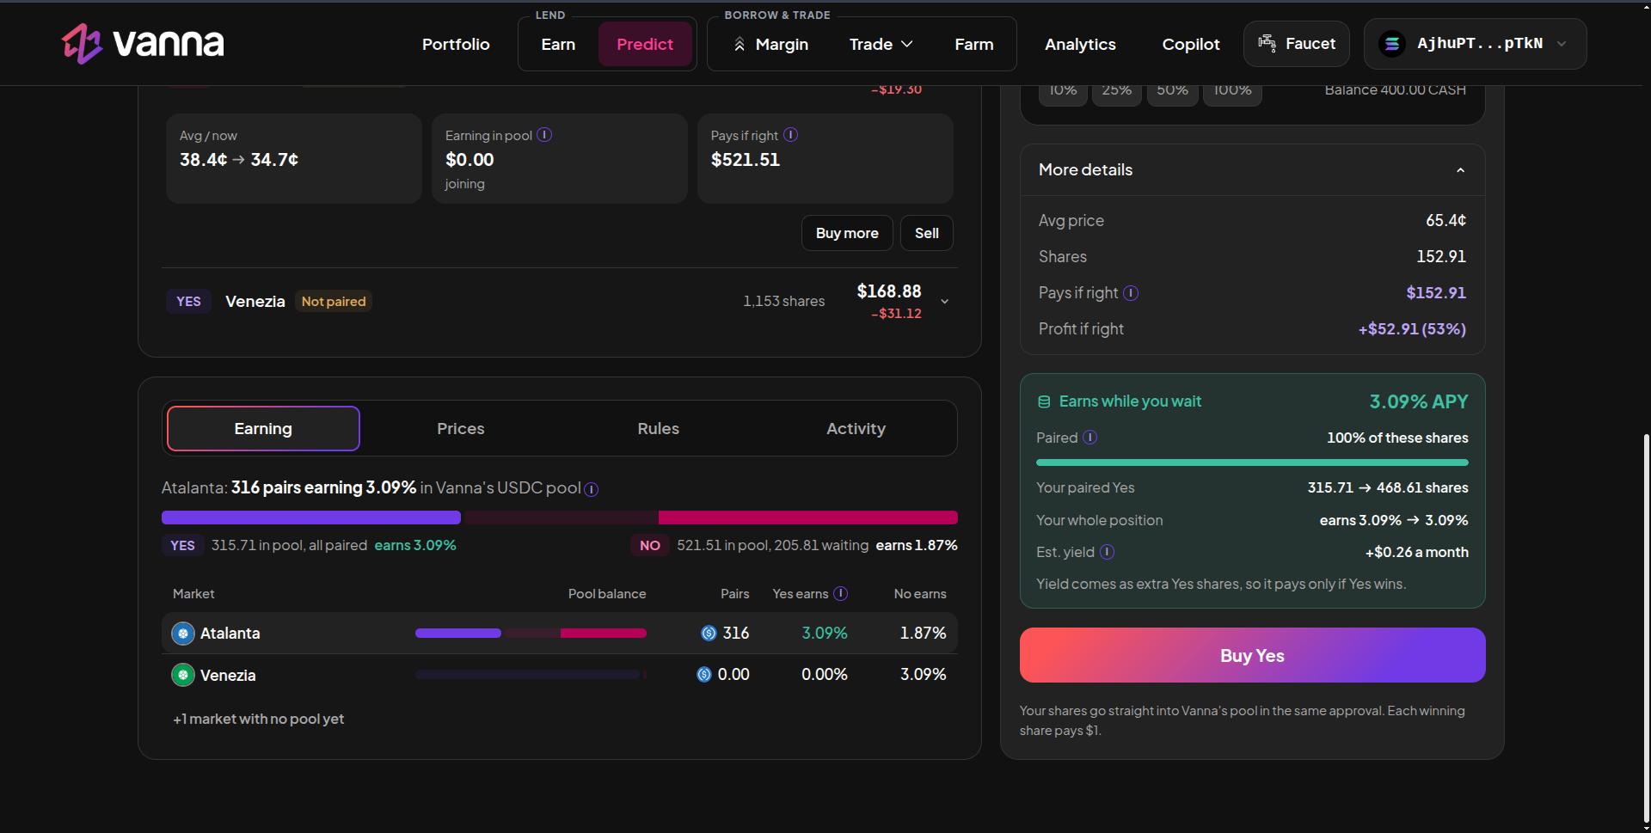Click the green Paired progress bar
This screenshot has width=1651, height=833.
[x=1252, y=462]
